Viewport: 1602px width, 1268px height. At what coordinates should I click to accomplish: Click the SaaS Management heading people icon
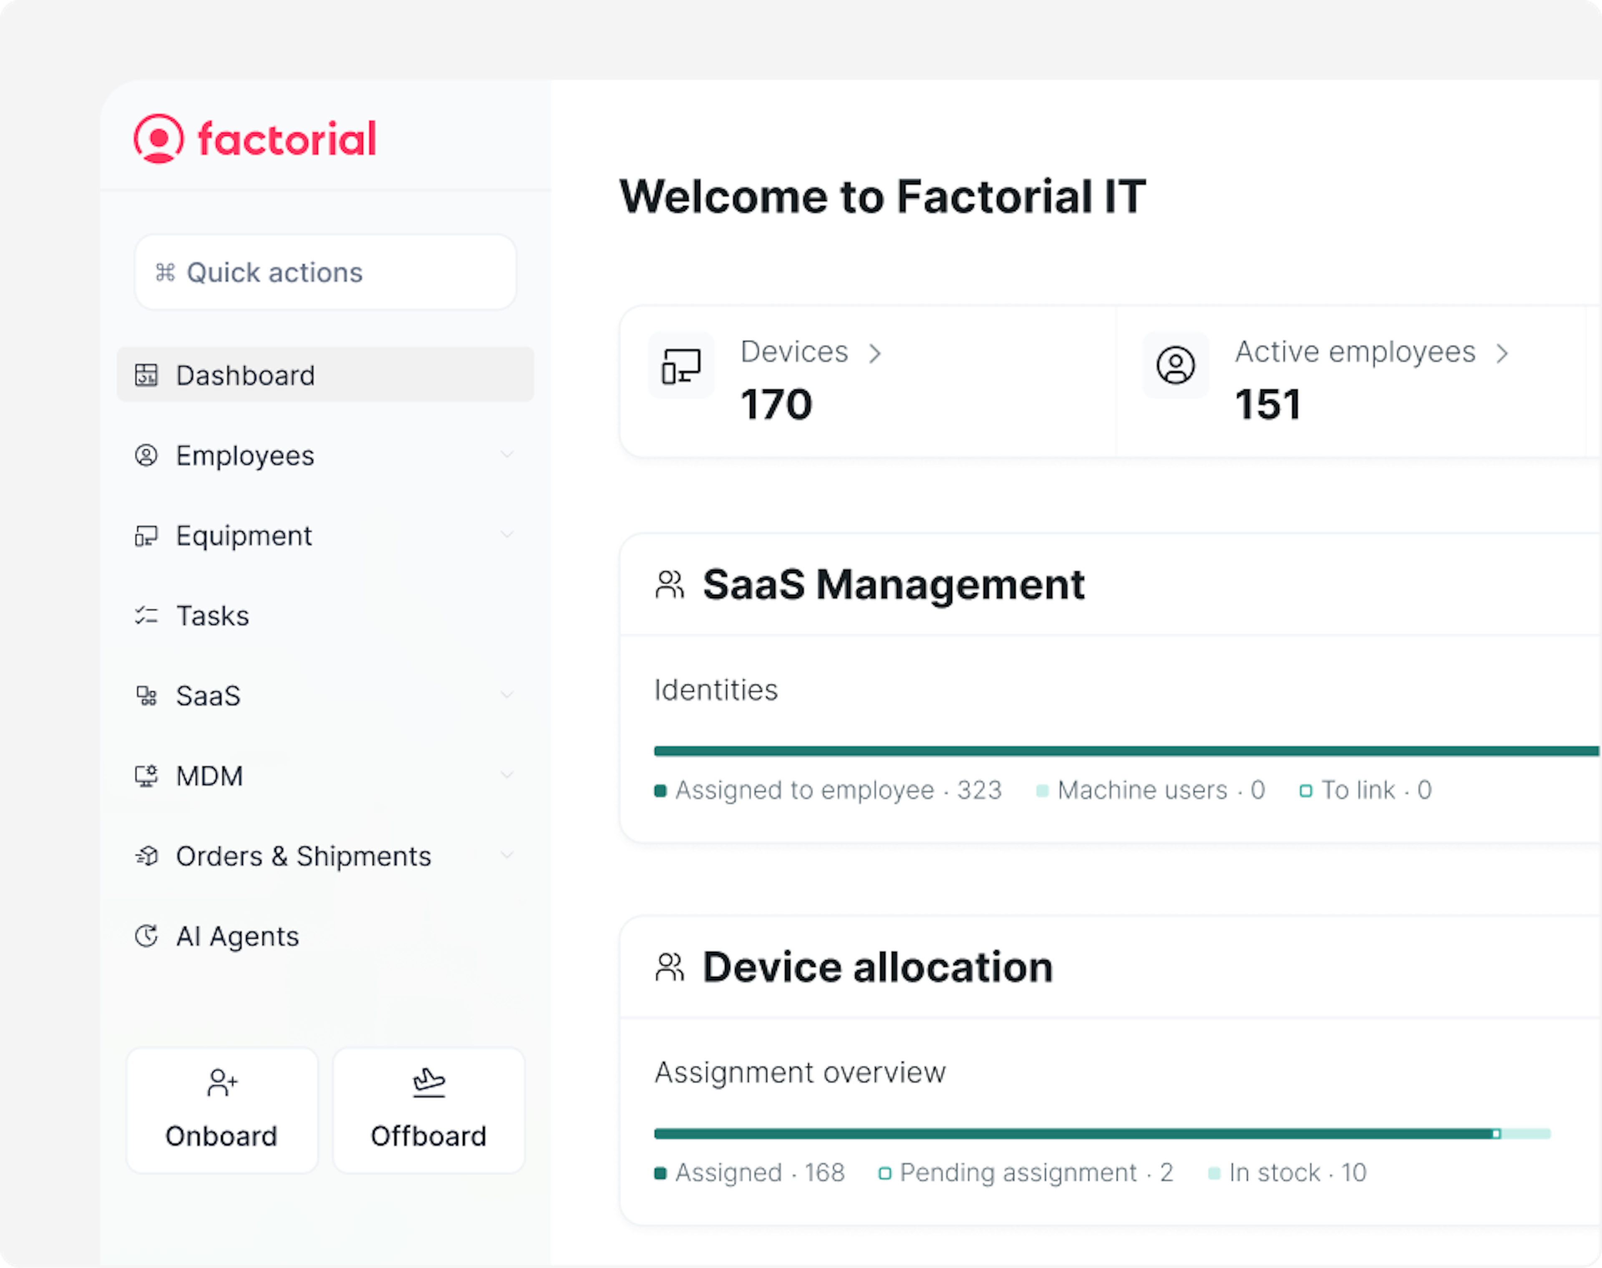click(x=669, y=585)
